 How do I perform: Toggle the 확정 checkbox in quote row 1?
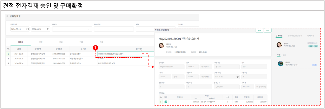coord(166,102)
